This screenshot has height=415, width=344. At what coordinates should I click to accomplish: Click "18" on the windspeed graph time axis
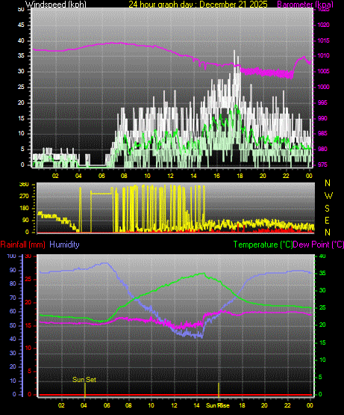(x=240, y=176)
